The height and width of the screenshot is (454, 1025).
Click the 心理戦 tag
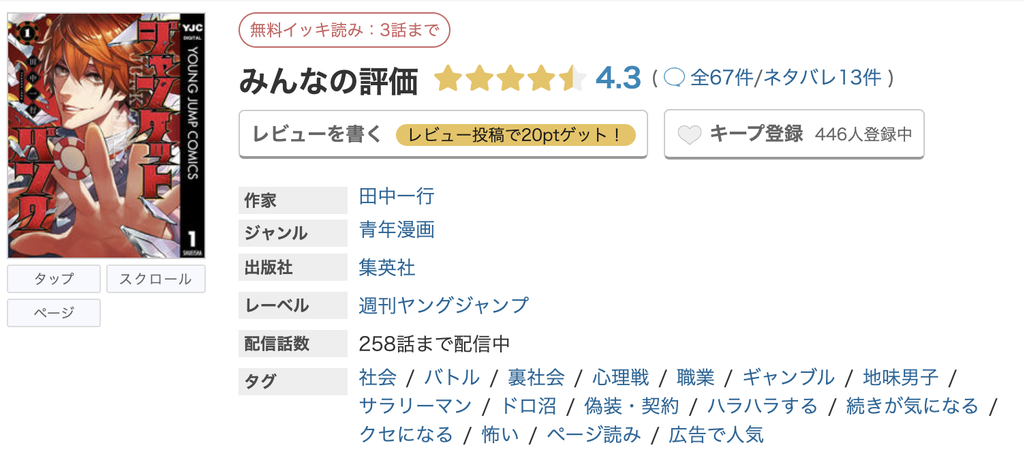pyautogui.click(x=621, y=377)
